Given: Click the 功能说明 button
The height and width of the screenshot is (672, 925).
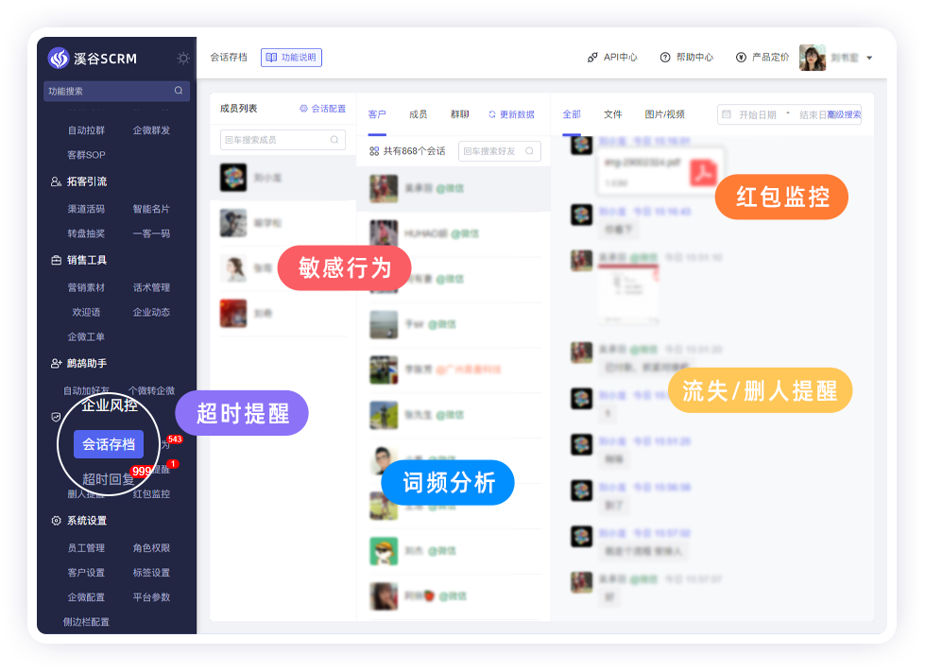Looking at the screenshot, I should pos(291,58).
